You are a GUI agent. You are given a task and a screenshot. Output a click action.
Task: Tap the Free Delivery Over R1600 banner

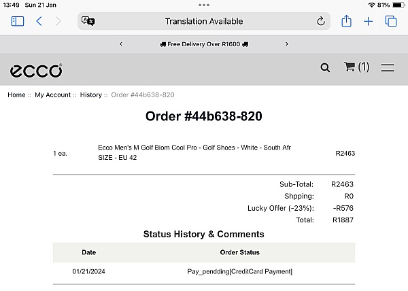pyautogui.click(x=204, y=44)
